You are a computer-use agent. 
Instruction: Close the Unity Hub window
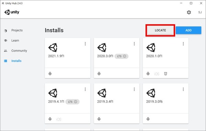[x=201, y=3]
